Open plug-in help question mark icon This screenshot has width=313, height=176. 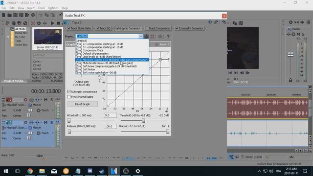(x=168, y=36)
